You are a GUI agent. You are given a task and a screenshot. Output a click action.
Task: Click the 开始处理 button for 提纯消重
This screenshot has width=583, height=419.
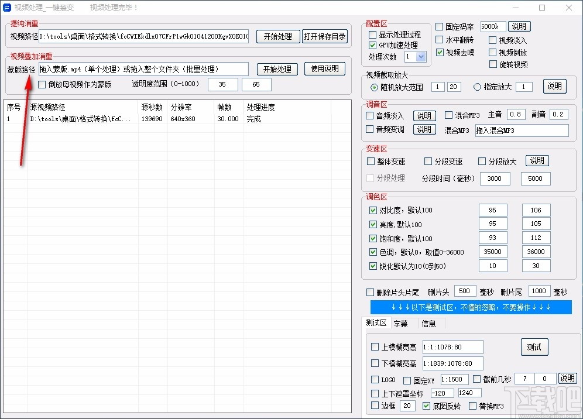coord(278,36)
